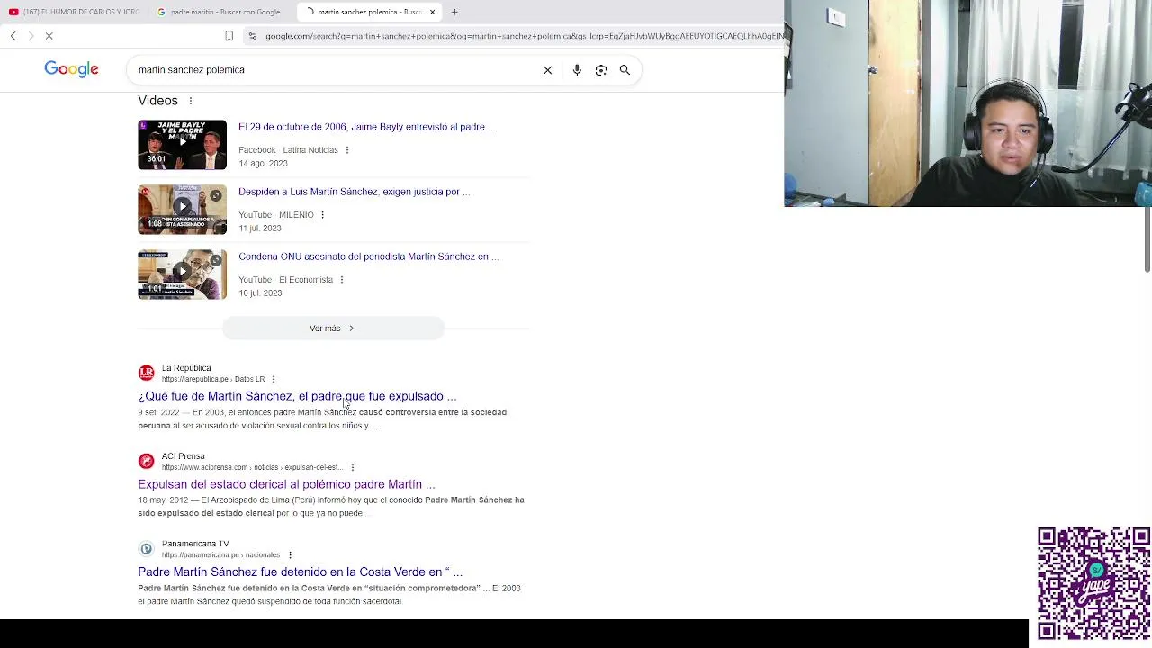Open '¿Qué fue de Martín Sánchez' La República result
This screenshot has width=1152, height=648.
coord(297,396)
